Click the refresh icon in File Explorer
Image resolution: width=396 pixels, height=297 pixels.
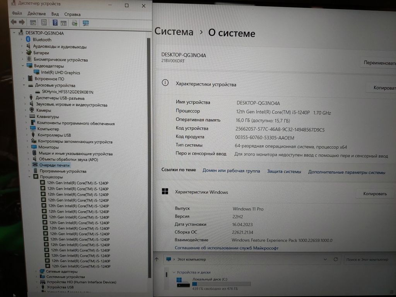[x=336, y=259]
